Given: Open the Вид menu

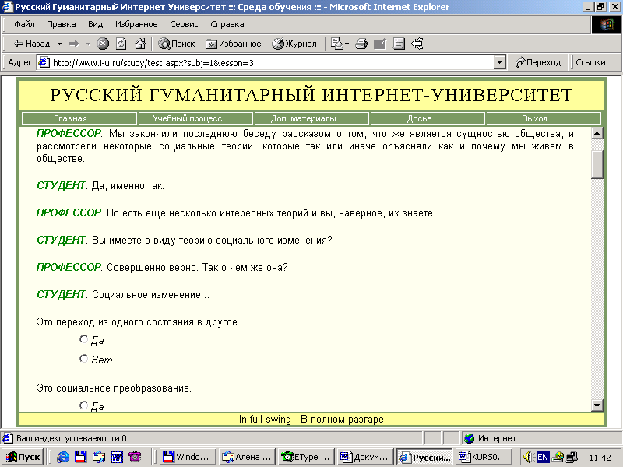Looking at the screenshot, I should click(95, 24).
